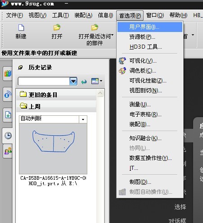
Task: Open the HB_ menu at the menu bar end
Action: point(198,15)
